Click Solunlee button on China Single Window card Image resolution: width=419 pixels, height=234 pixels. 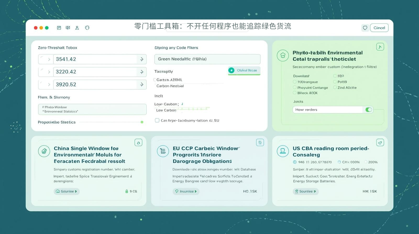[x=67, y=191]
